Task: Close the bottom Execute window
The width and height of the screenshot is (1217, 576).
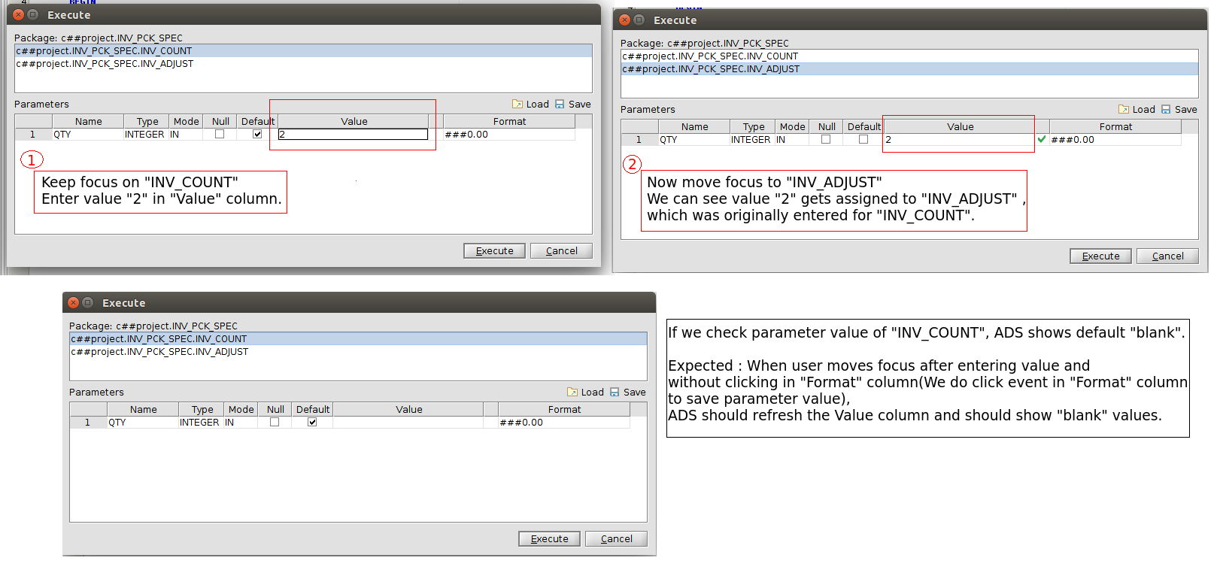Action: pos(74,302)
